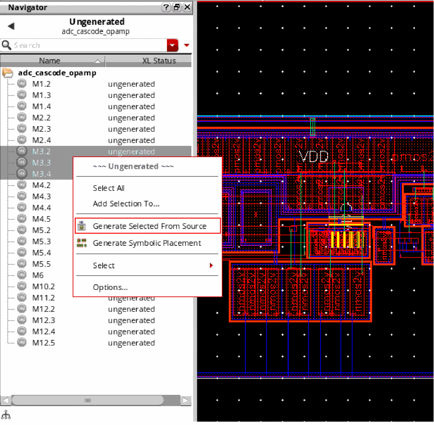The width and height of the screenshot is (434, 425).
Task: Open Options... from the context menu
Action: (x=110, y=287)
